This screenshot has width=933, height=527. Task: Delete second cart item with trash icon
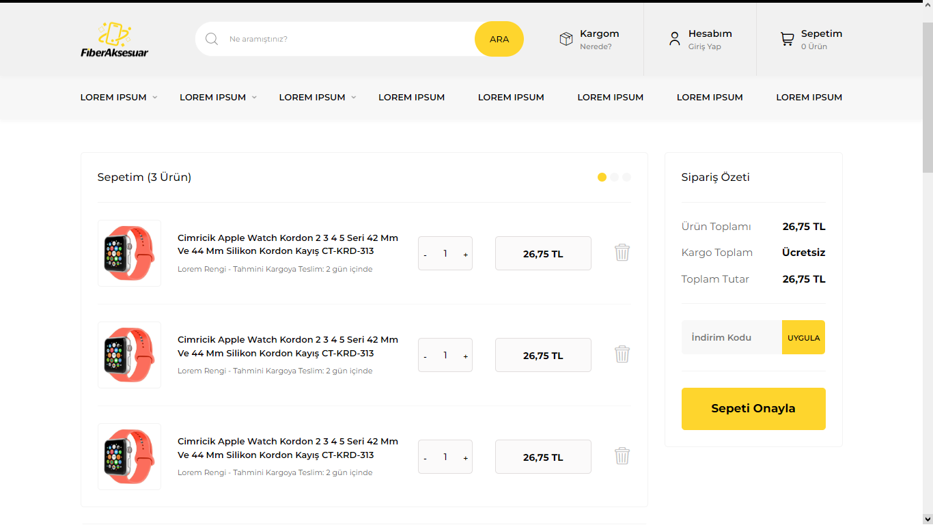tap(622, 354)
